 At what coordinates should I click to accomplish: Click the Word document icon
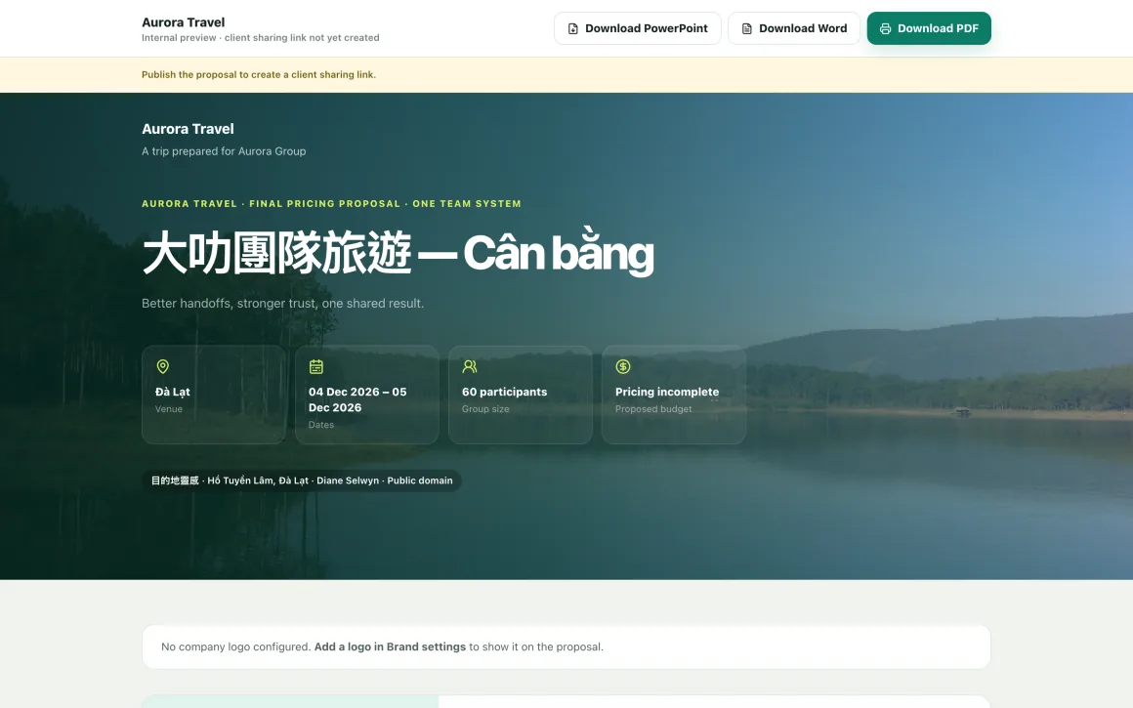[x=746, y=29]
